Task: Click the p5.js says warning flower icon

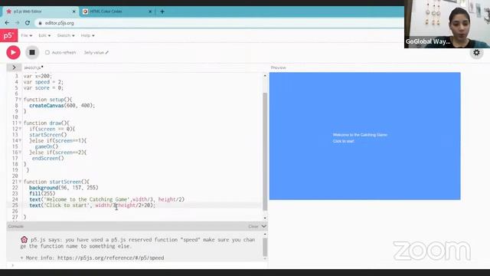Action: (24, 240)
